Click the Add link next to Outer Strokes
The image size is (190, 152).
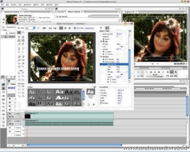pos(118,62)
